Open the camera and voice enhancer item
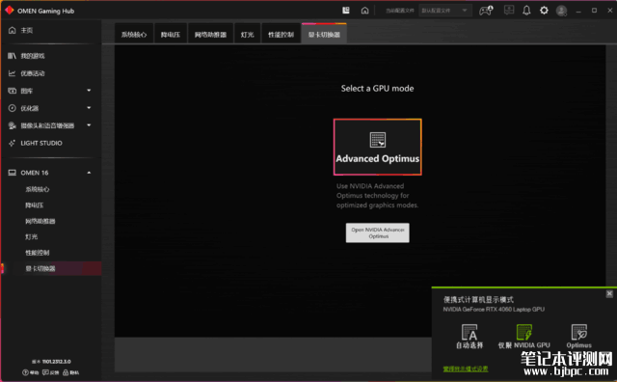The image size is (617, 382). [41, 125]
